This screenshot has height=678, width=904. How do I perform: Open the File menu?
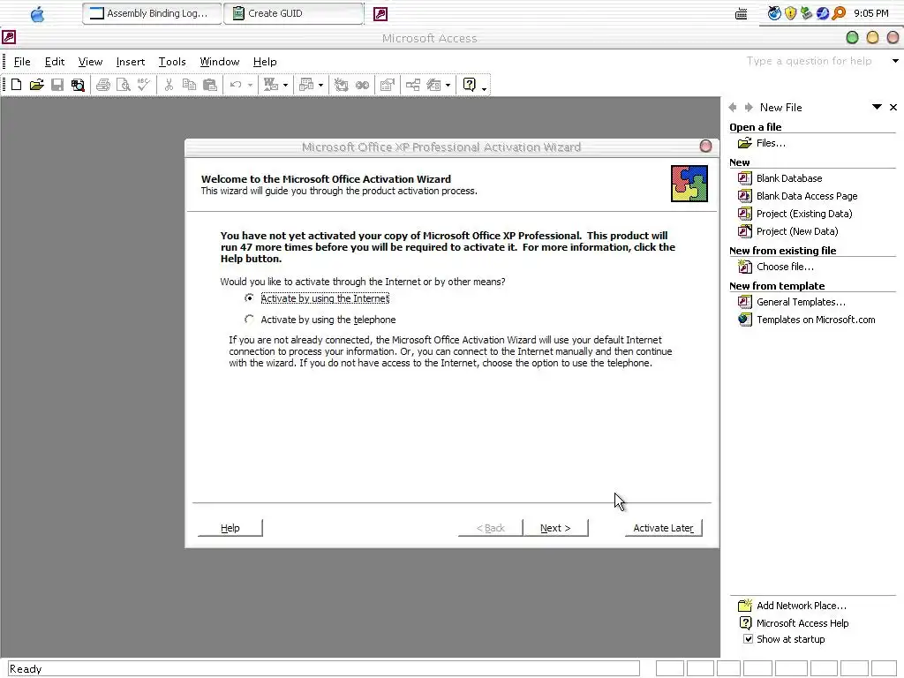coord(22,62)
